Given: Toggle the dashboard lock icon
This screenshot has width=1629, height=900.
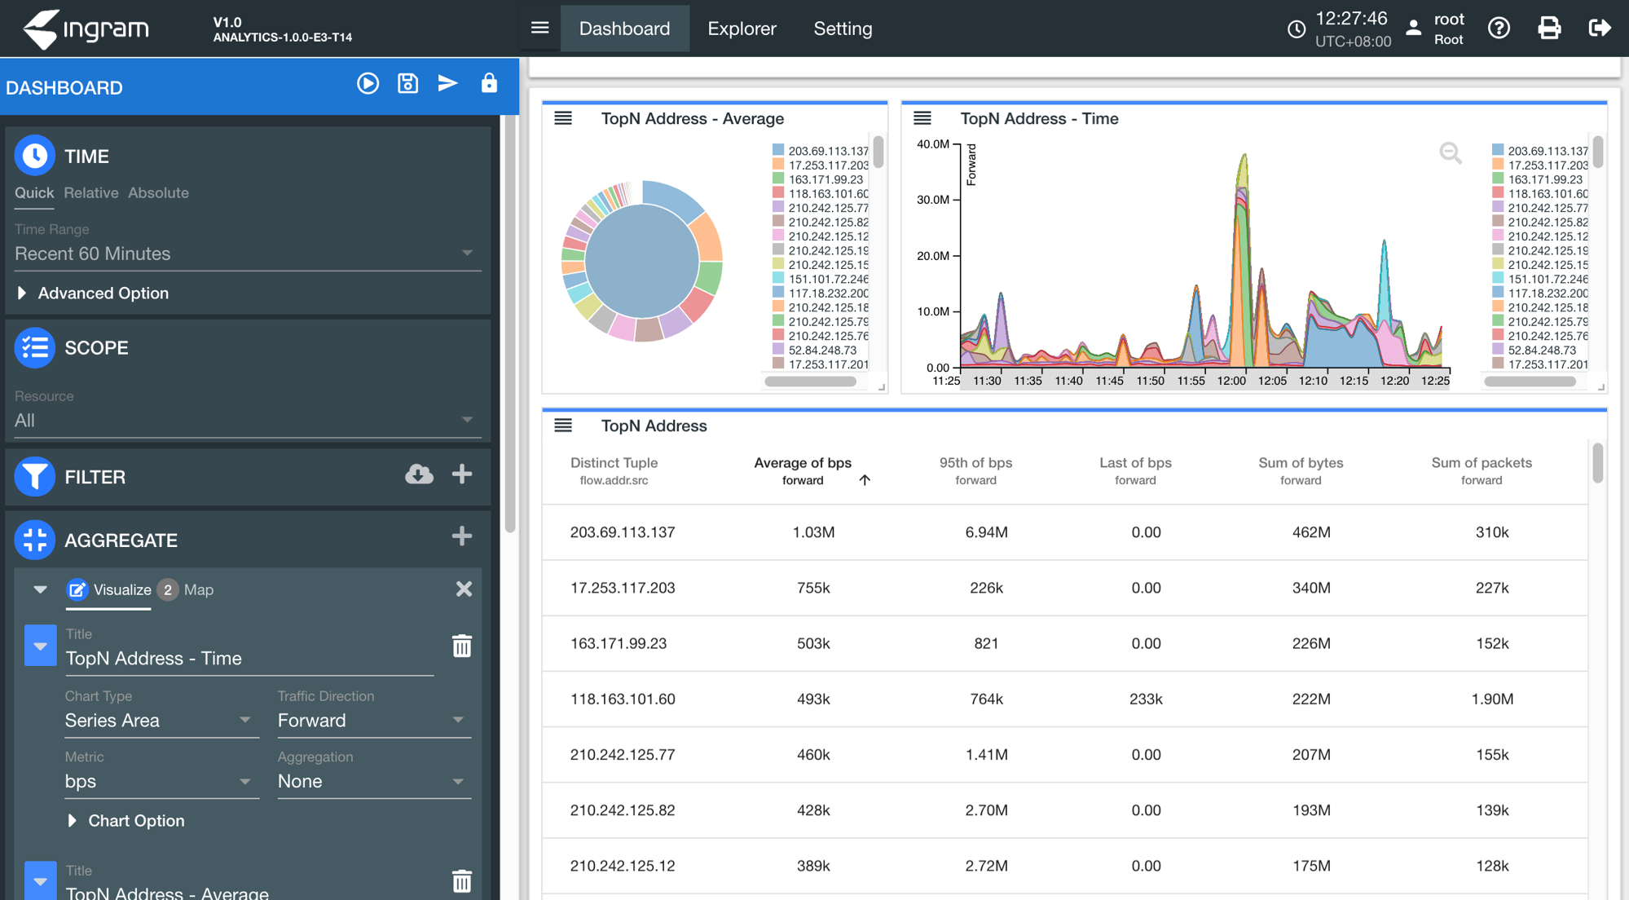Looking at the screenshot, I should 489,84.
